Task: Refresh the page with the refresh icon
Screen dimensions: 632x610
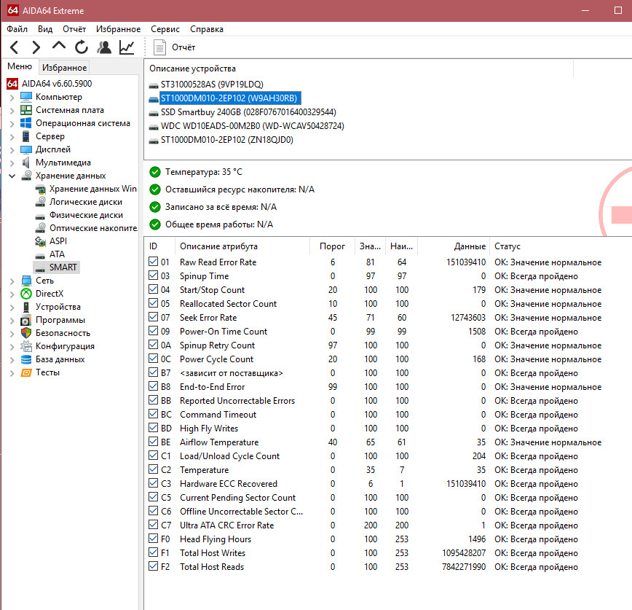Action: click(82, 47)
